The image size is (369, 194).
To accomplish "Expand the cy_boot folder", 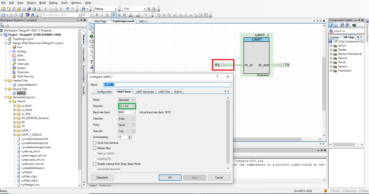I will point(15,106).
